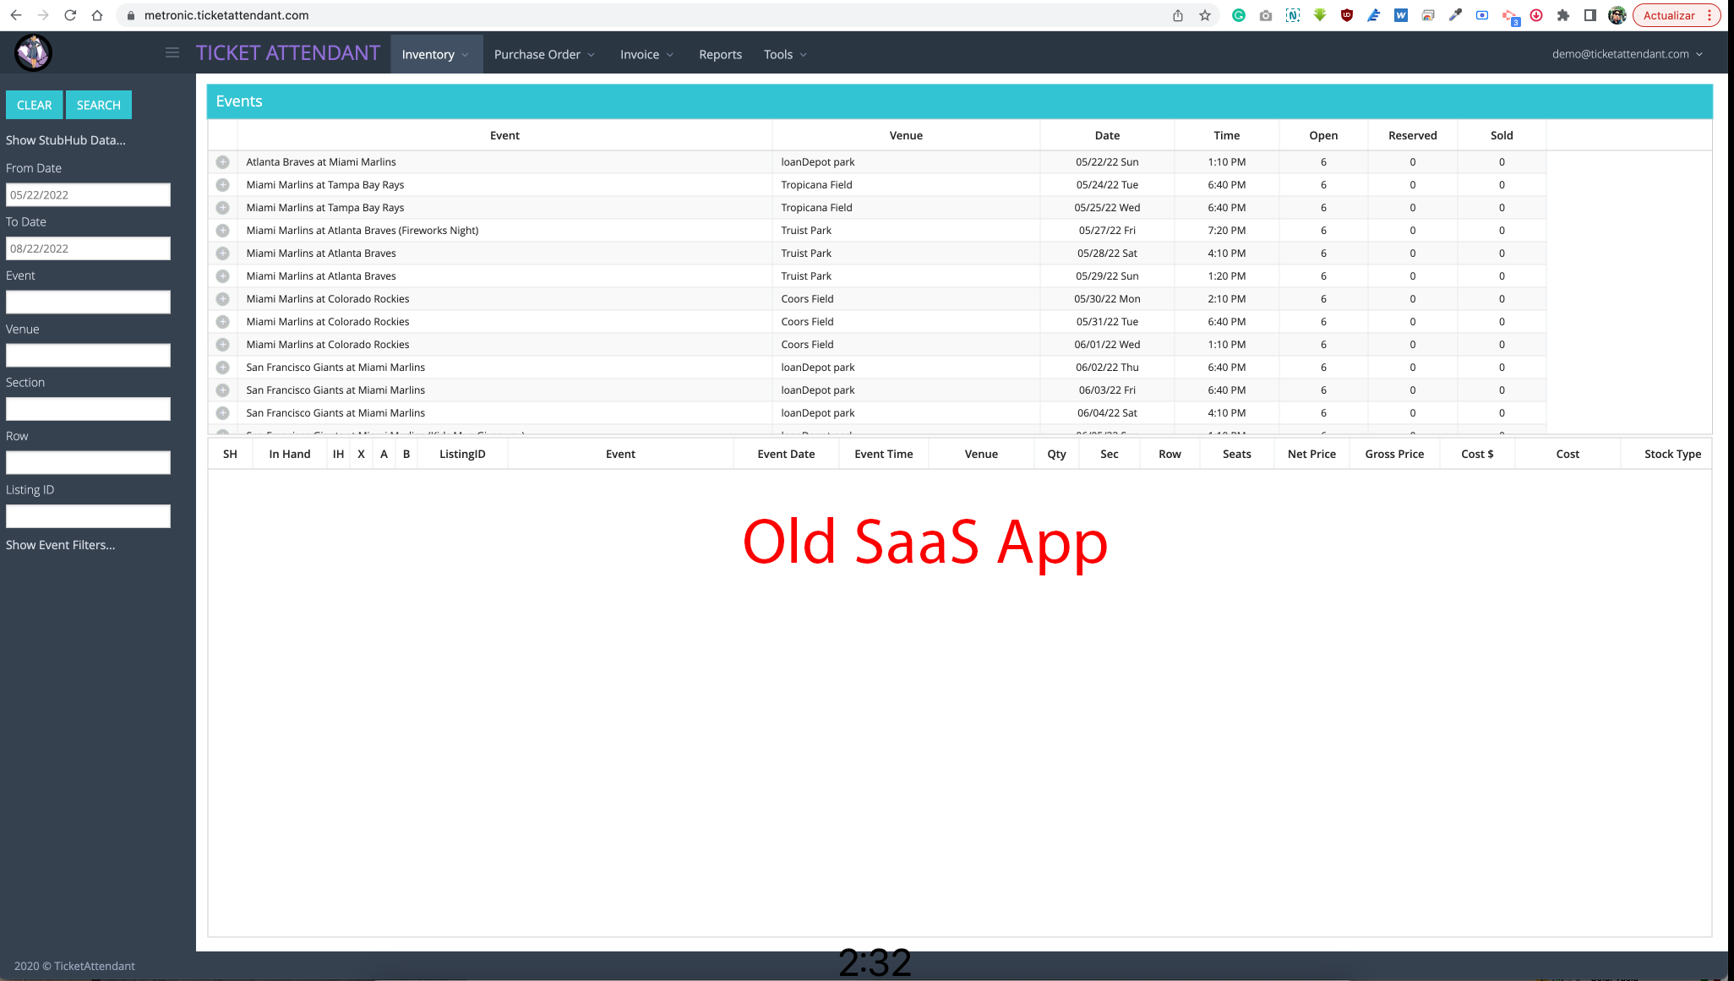Image resolution: width=1734 pixels, height=981 pixels.
Task: Click the Ticket Attendant round logo
Action: 34,53
